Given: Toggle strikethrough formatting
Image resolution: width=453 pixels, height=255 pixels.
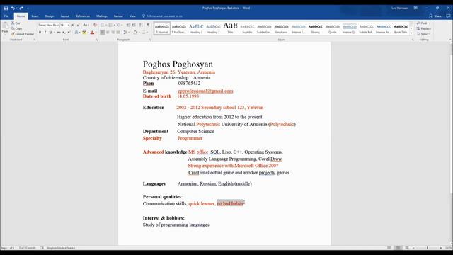Looking at the screenshot, I should (58, 33).
